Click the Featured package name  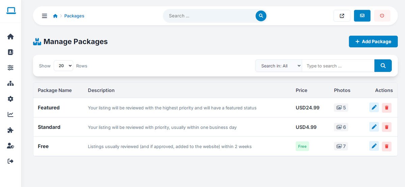point(49,108)
